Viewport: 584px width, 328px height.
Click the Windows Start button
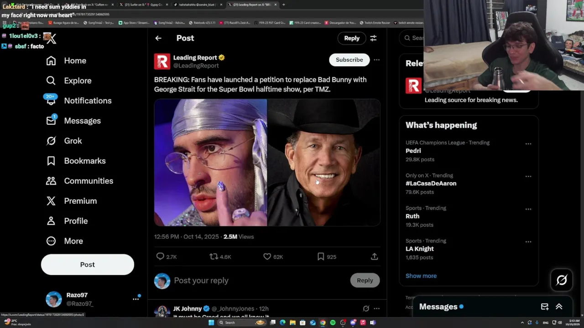point(211,323)
